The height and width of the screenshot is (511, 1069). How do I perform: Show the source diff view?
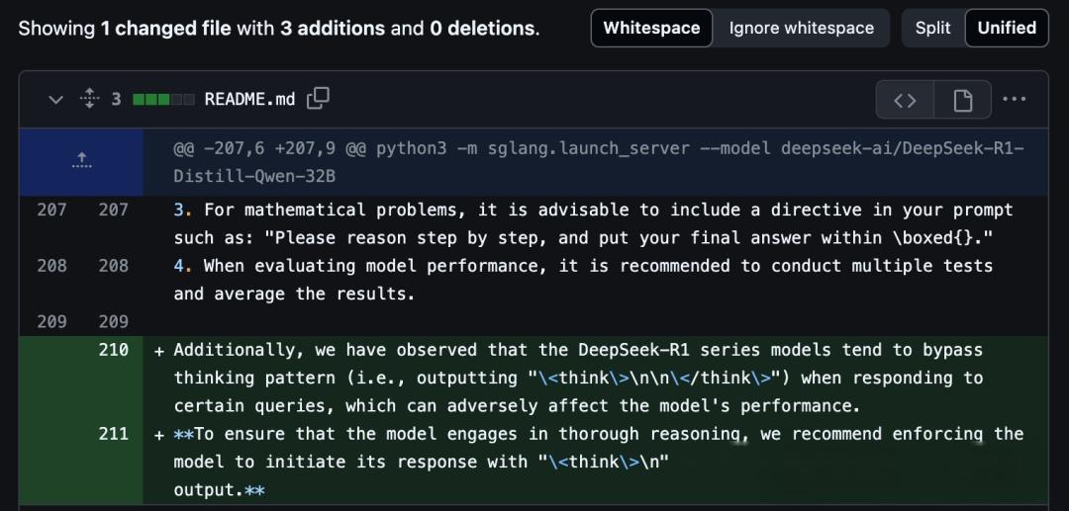905,100
